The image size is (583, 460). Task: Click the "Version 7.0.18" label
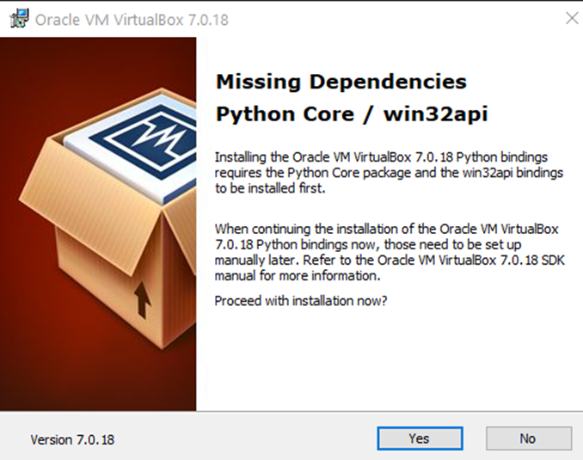pyautogui.click(x=72, y=439)
